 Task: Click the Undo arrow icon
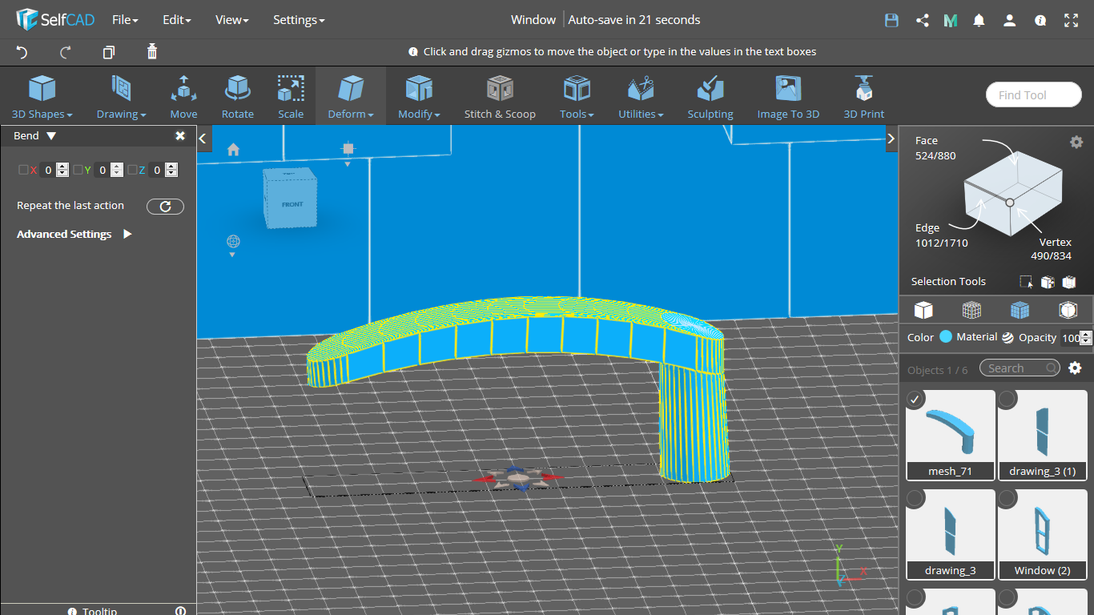point(22,52)
